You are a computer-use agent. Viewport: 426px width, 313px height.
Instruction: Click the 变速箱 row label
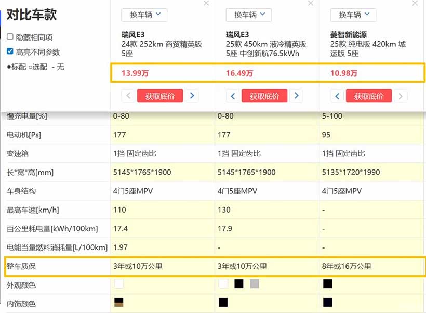pos(17,154)
